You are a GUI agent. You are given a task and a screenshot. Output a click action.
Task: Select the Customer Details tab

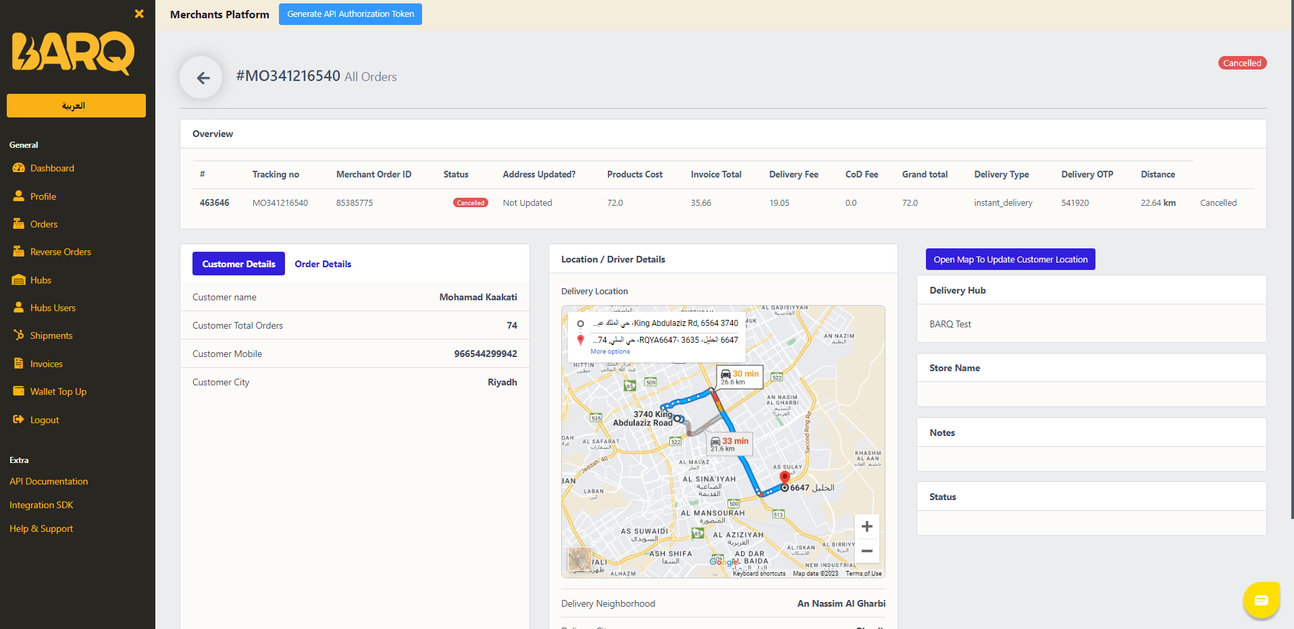pos(238,264)
